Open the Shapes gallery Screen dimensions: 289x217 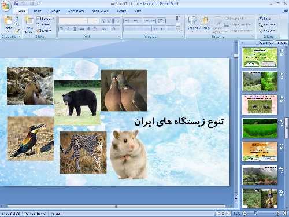tap(192, 24)
